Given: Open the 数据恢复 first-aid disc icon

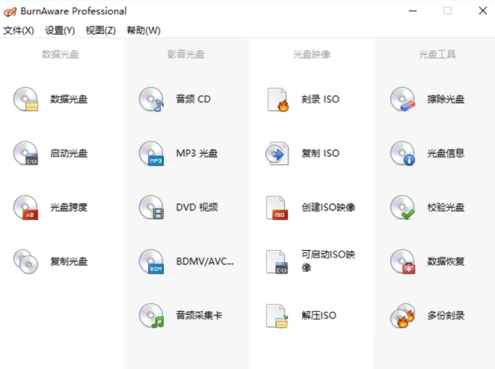Looking at the screenshot, I should (403, 261).
